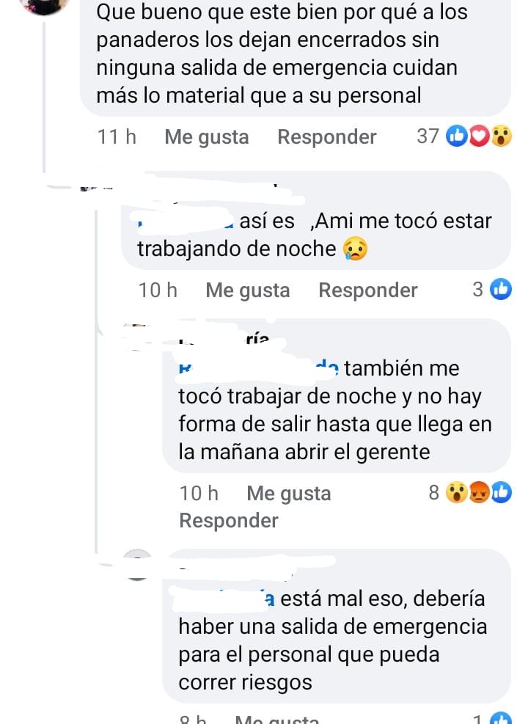Viewport: 528px width, 724px height.
Task: Click the like reaction icon beside 37
Action: (x=457, y=136)
